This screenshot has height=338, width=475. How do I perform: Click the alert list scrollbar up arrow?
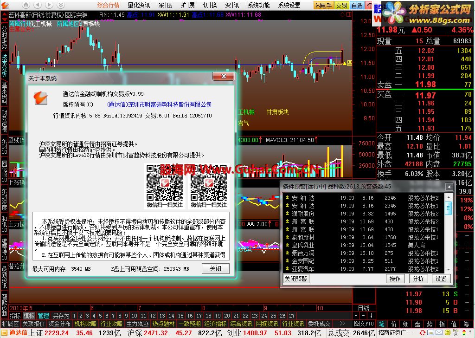tap(449, 197)
